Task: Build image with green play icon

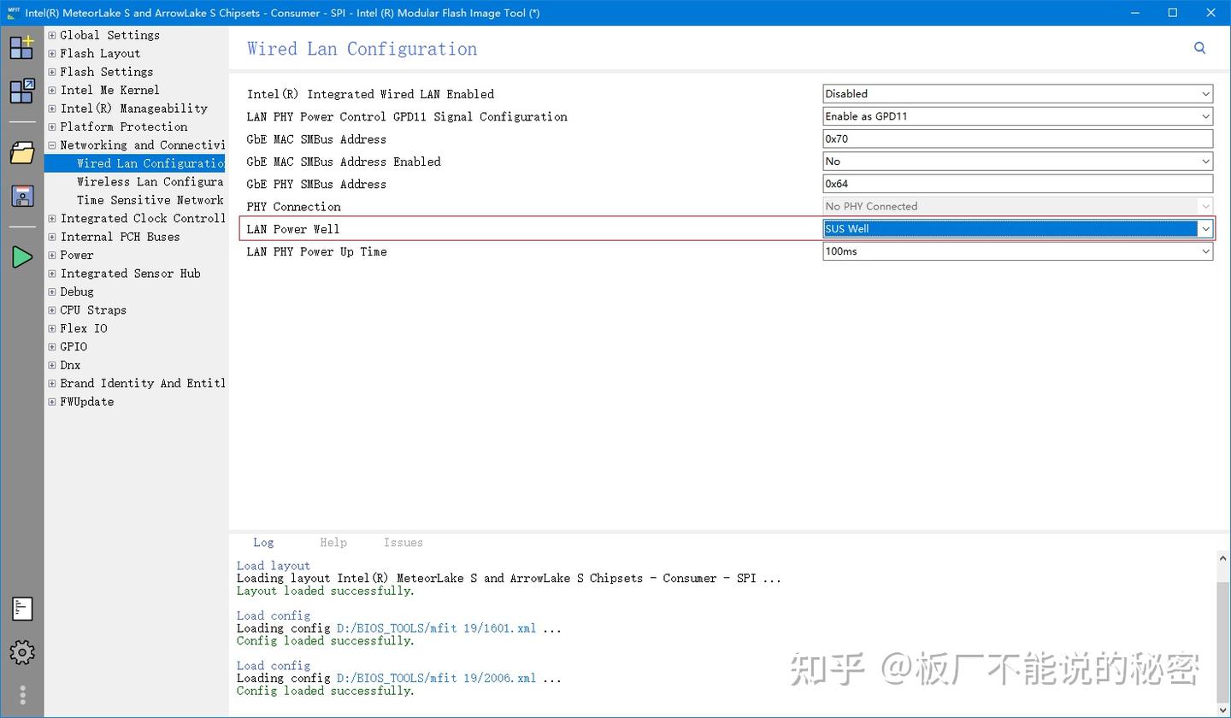Action: click(21, 256)
